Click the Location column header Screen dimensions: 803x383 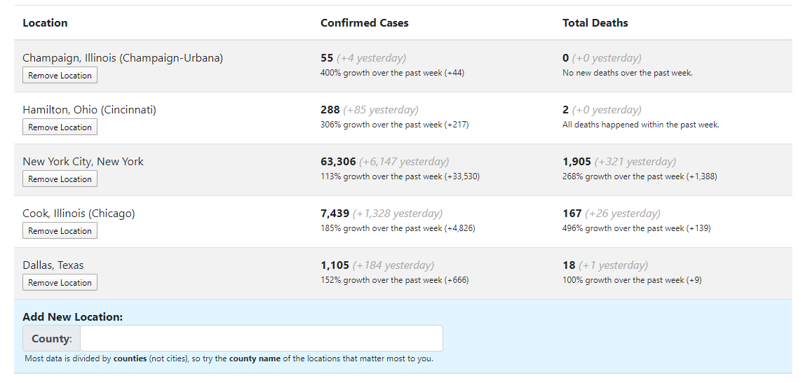[x=45, y=23]
